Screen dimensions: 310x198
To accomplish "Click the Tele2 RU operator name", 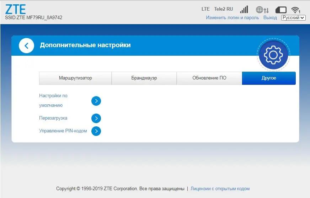I will click(224, 9).
